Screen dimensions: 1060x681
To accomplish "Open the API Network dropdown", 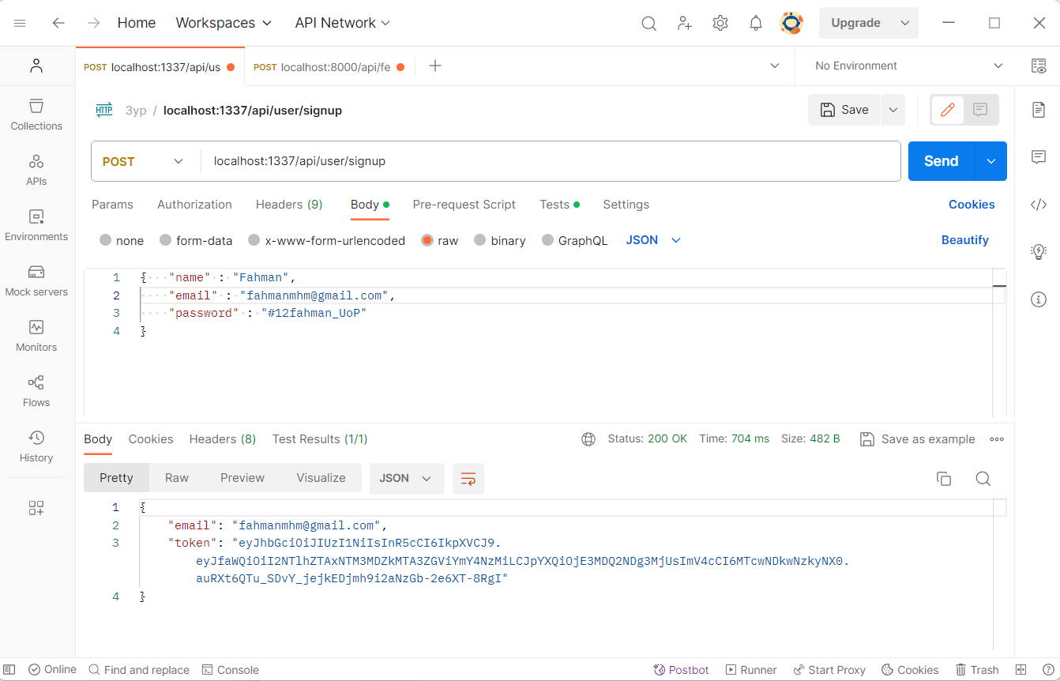I will [x=343, y=23].
